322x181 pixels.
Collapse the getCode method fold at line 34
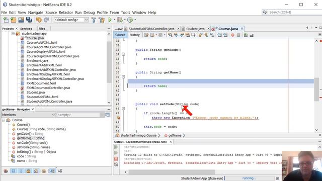click(x=123, y=54)
